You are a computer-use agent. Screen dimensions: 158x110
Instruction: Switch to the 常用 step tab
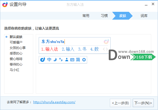(x=86, y=16)
